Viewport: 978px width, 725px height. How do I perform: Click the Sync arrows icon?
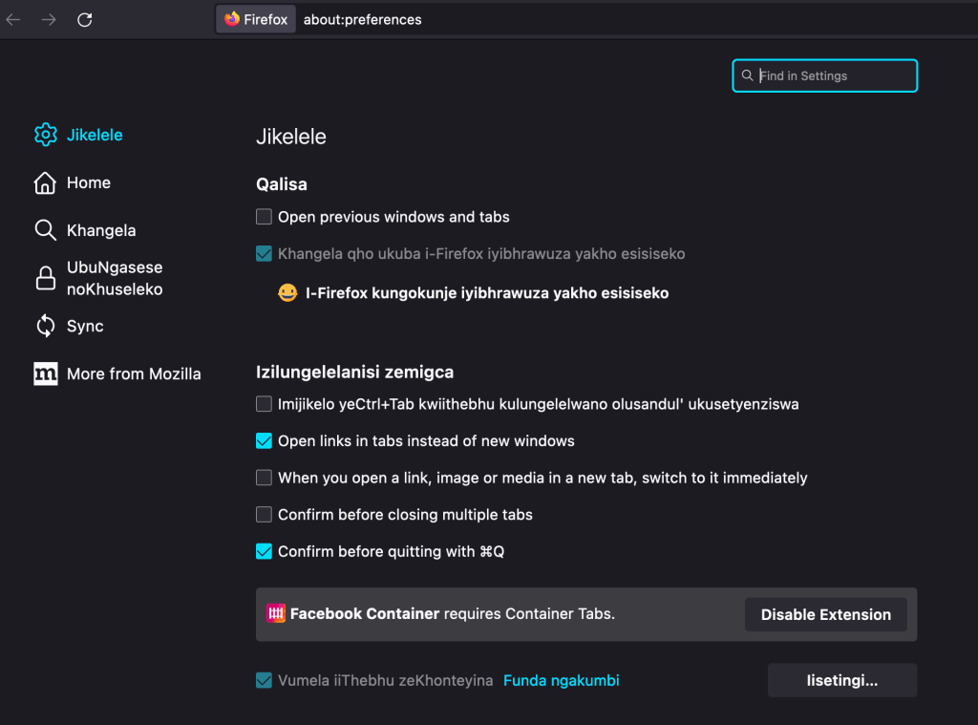coord(45,326)
